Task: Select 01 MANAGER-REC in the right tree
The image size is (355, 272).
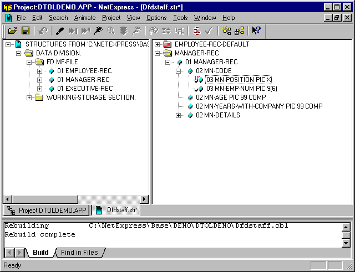Action: pos(211,62)
